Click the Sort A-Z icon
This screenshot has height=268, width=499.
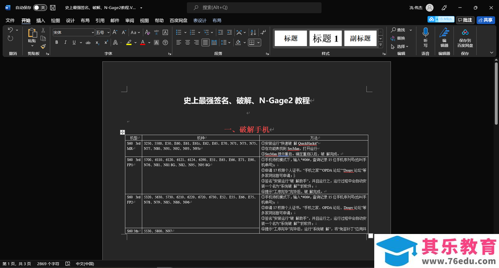click(x=254, y=32)
